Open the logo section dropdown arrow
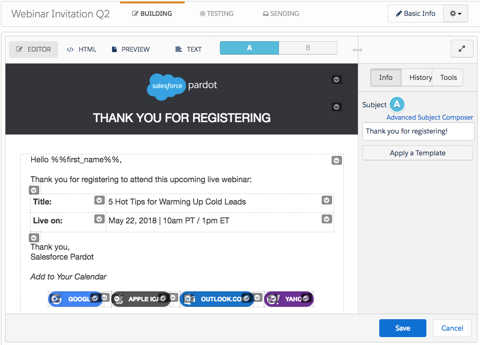Image resolution: width=480 pixels, height=345 pixels. pos(337,79)
